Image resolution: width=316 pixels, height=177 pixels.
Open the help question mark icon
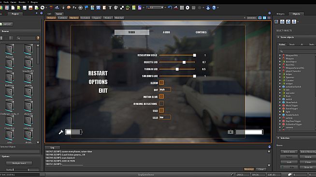[x=214, y=8]
